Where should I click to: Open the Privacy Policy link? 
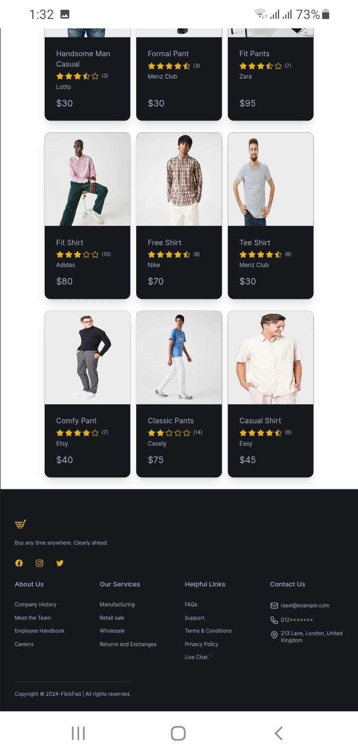point(201,644)
